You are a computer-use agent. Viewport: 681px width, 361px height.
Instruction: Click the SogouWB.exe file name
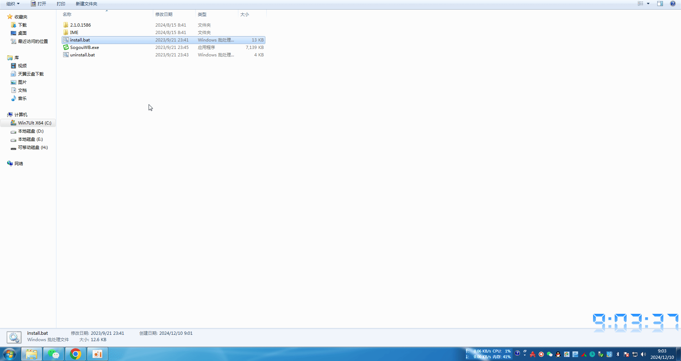[x=84, y=47]
